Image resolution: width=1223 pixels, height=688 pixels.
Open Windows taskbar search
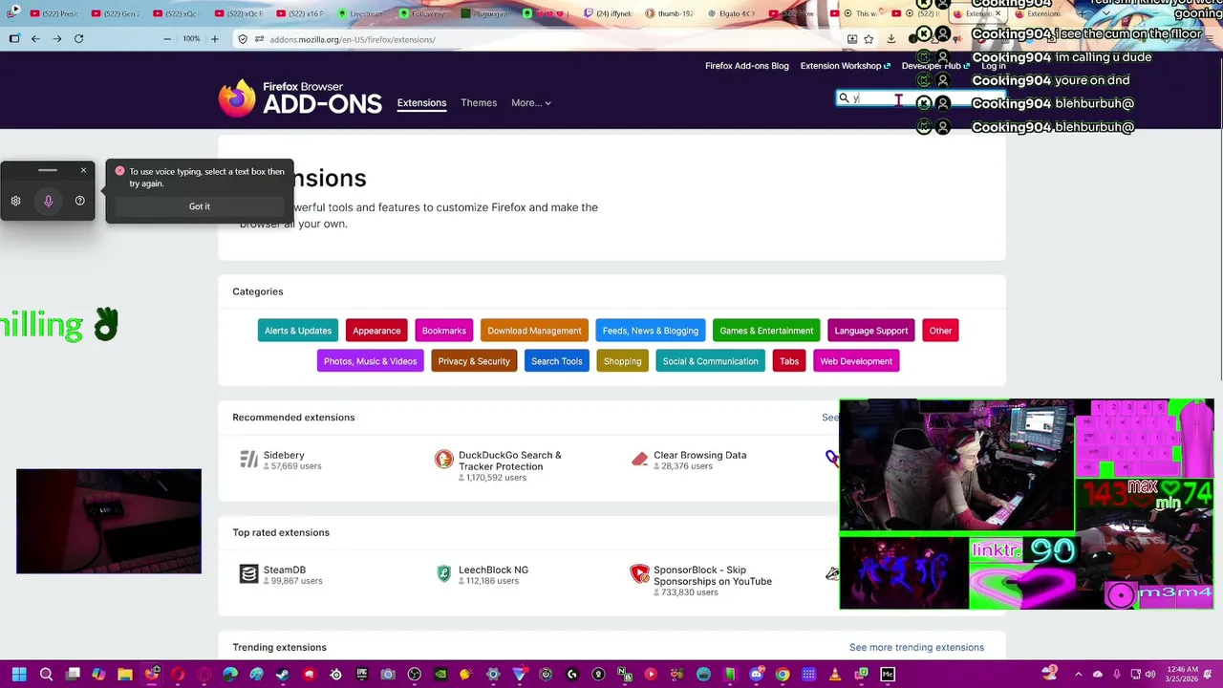pyautogui.click(x=46, y=675)
